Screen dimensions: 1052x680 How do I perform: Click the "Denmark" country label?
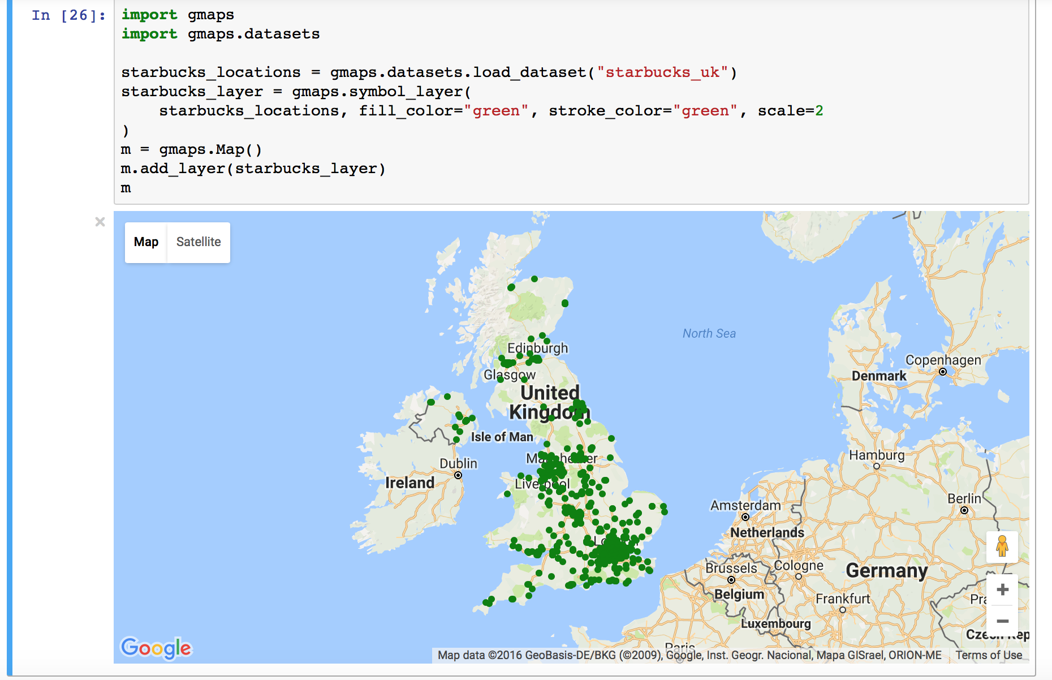(879, 376)
